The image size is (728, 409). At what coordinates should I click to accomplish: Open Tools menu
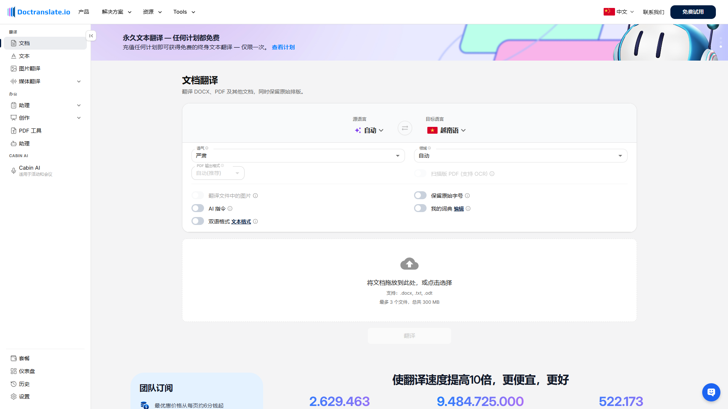point(184,12)
